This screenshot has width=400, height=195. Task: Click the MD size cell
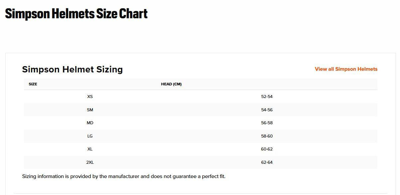90,123
